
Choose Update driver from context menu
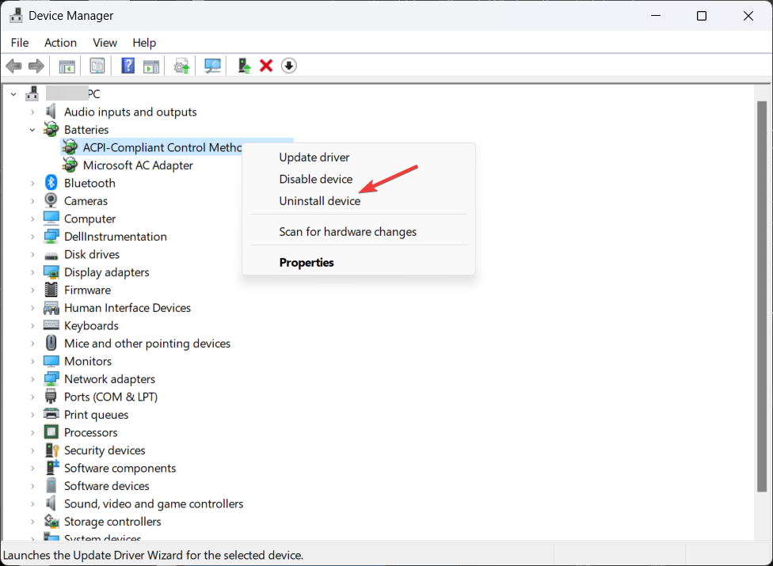359,158
